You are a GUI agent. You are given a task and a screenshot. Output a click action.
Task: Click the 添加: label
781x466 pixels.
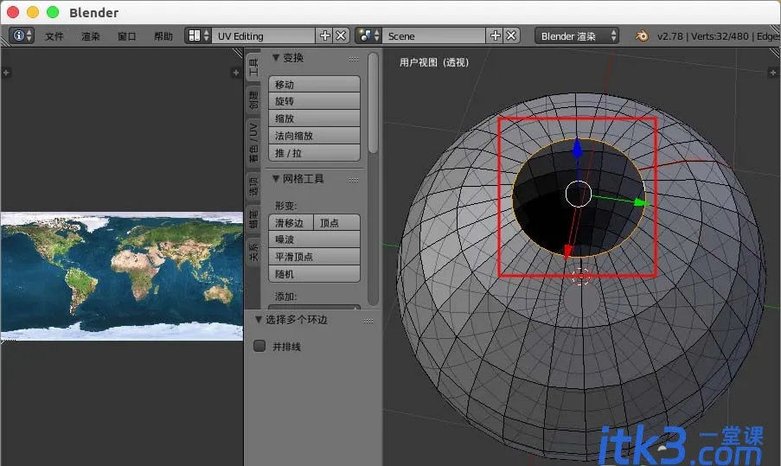(286, 297)
